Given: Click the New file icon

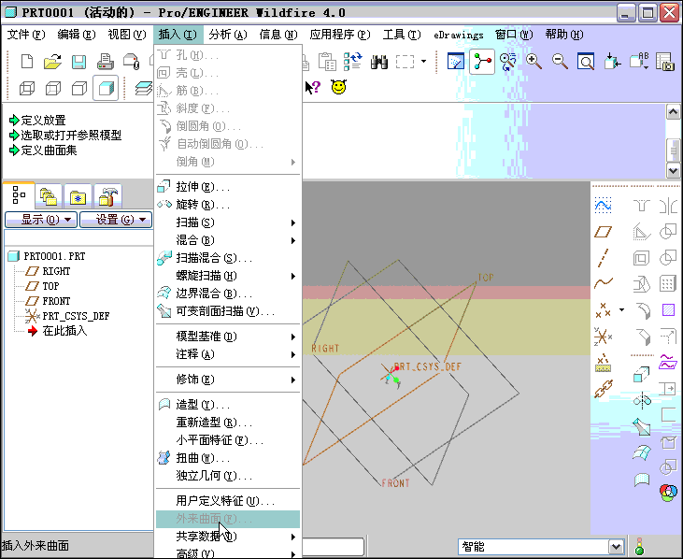Looking at the screenshot, I should tap(27, 62).
